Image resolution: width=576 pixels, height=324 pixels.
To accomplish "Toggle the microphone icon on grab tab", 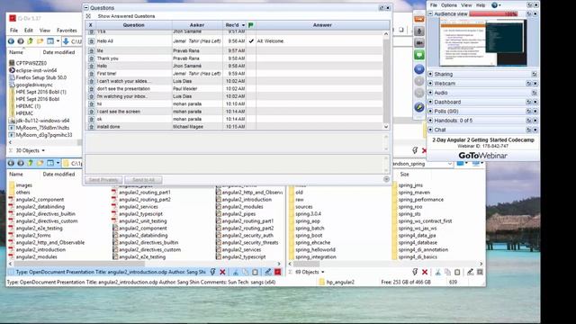I will click(x=419, y=31).
